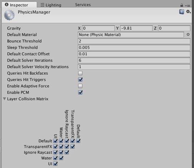Click the Gravity Y value field

point(136,28)
